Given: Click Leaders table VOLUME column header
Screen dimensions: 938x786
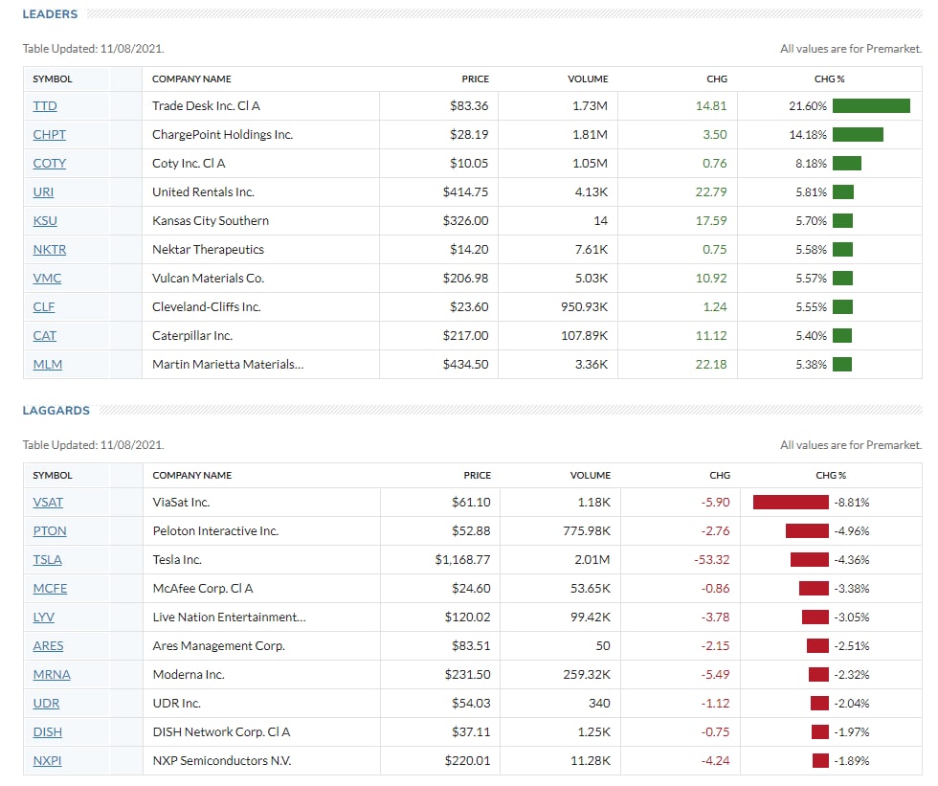Looking at the screenshot, I should point(588,79).
